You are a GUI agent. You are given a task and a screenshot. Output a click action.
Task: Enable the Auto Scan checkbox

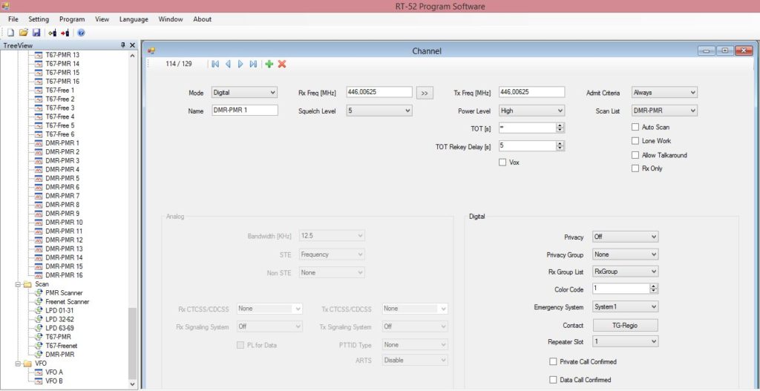pyautogui.click(x=635, y=128)
